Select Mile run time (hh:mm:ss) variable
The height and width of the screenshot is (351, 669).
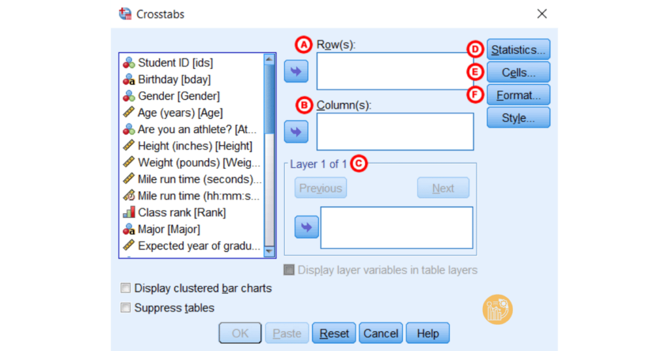(199, 196)
